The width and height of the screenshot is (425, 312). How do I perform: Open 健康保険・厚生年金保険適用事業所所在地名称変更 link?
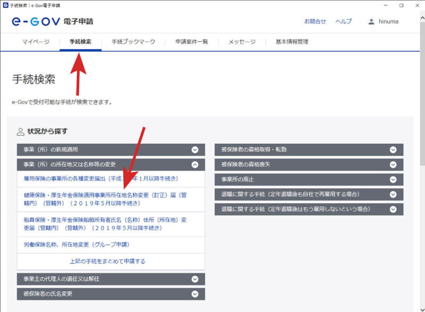point(105,199)
